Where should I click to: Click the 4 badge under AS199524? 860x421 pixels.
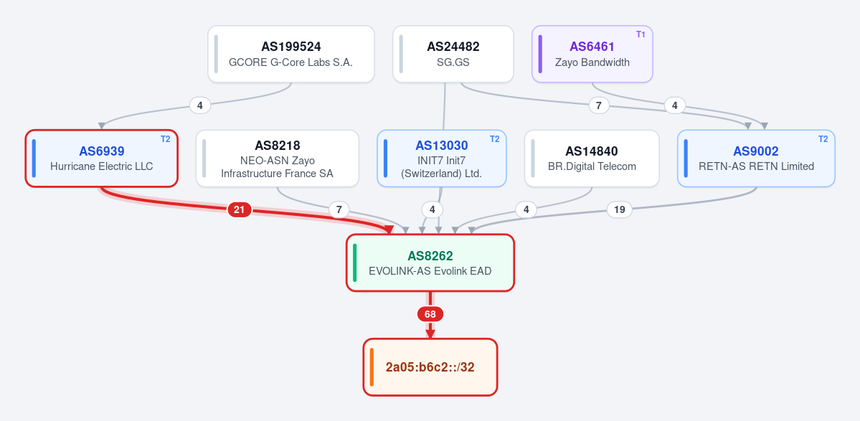200,105
